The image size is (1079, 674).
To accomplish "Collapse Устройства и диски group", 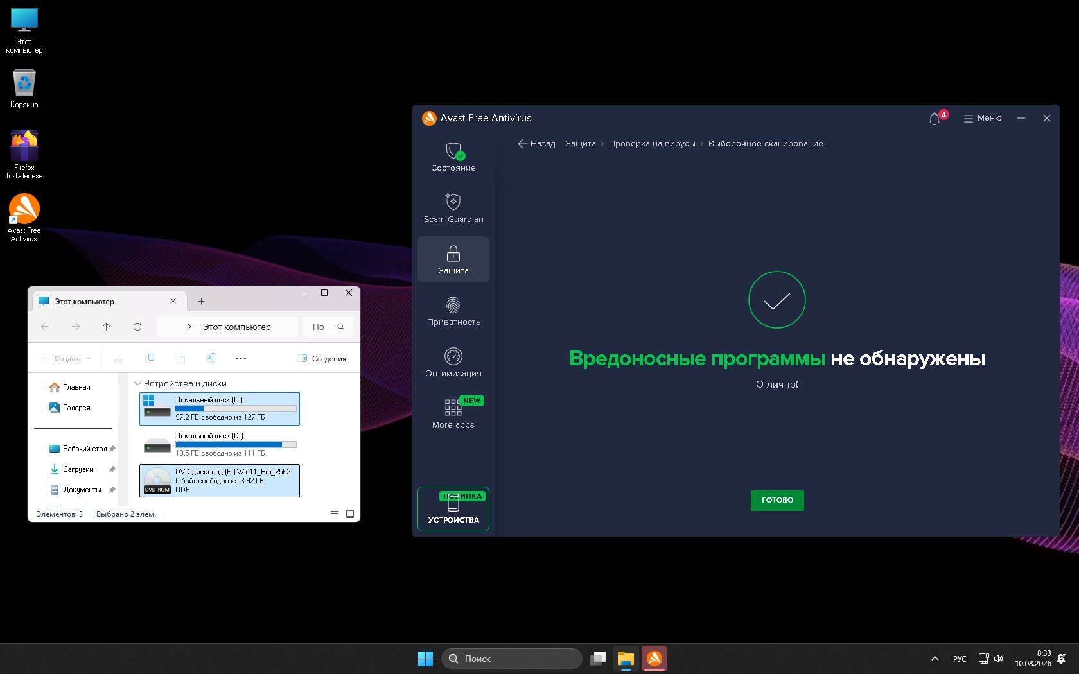I will click(x=137, y=383).
